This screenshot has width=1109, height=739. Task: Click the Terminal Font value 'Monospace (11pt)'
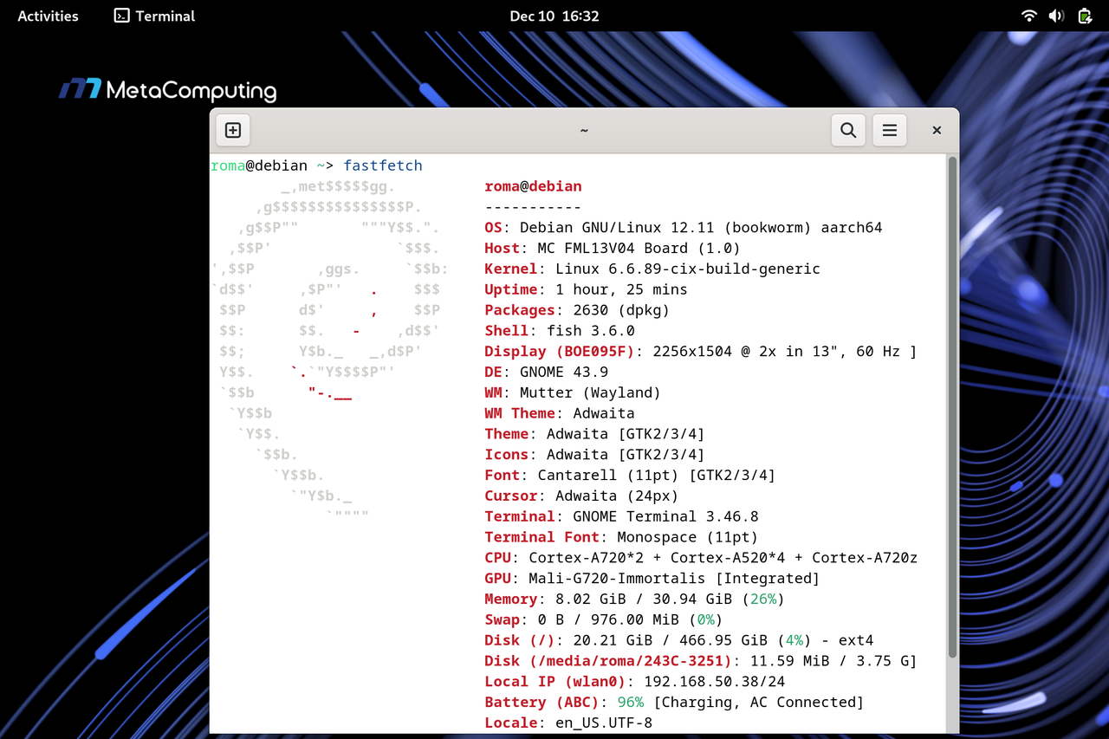688,537
